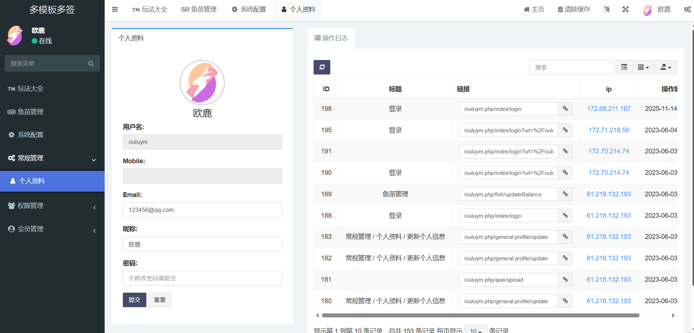694x333 pixels.
Task: Click link icon for fish/updateBalance row
Action: [565, 194]
